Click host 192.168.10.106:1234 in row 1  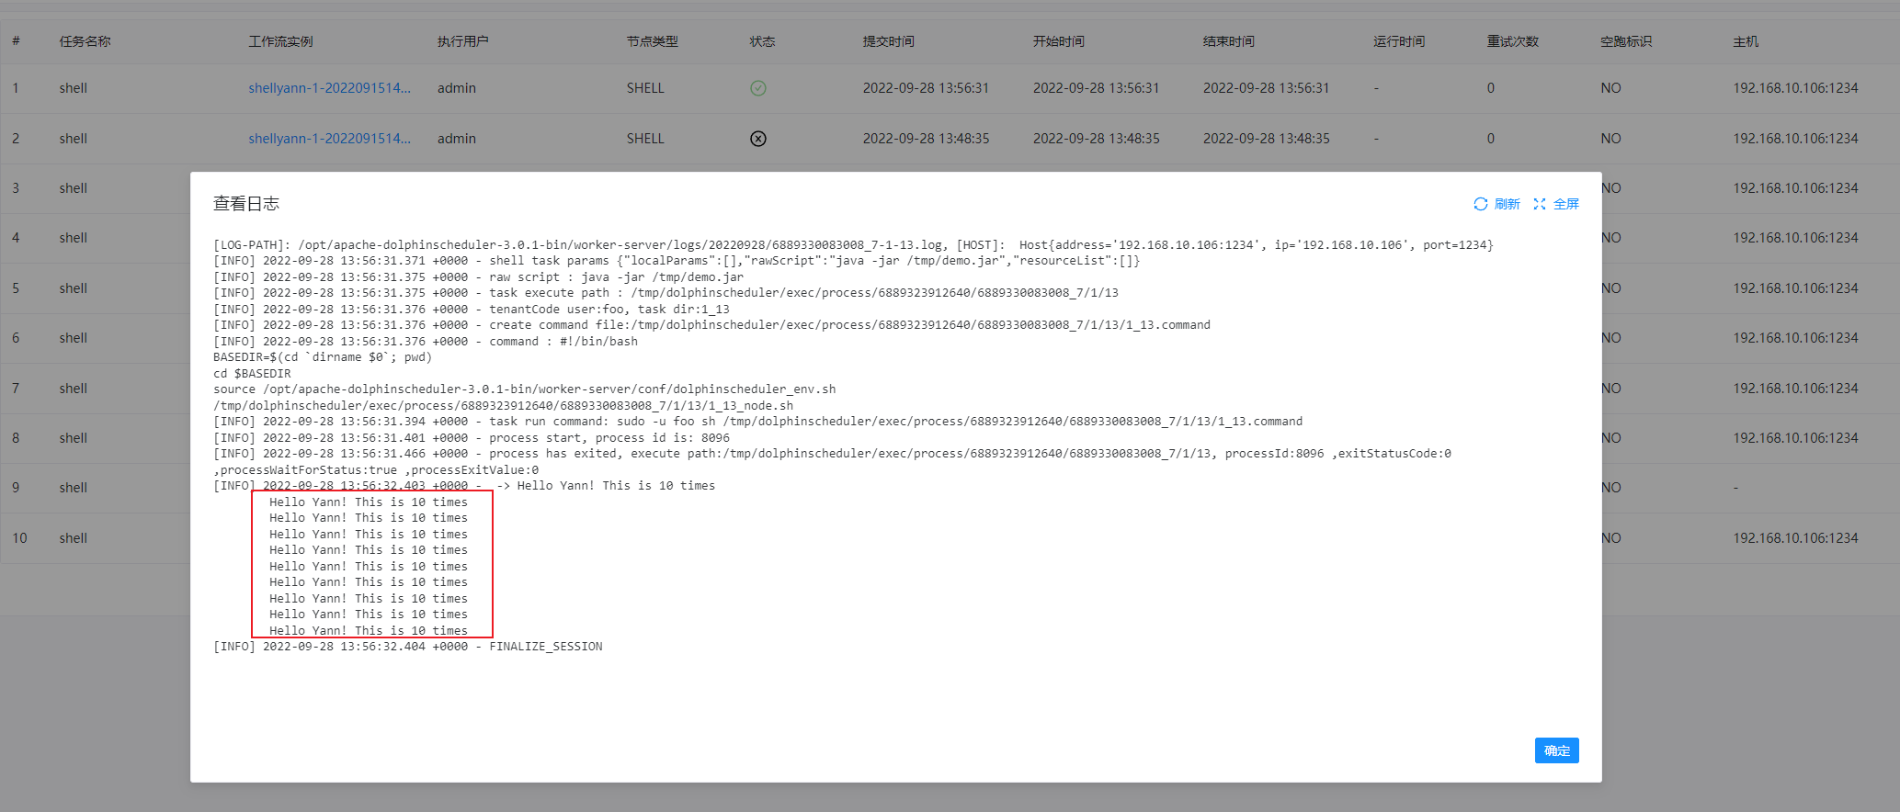[x=1795, y=88]
